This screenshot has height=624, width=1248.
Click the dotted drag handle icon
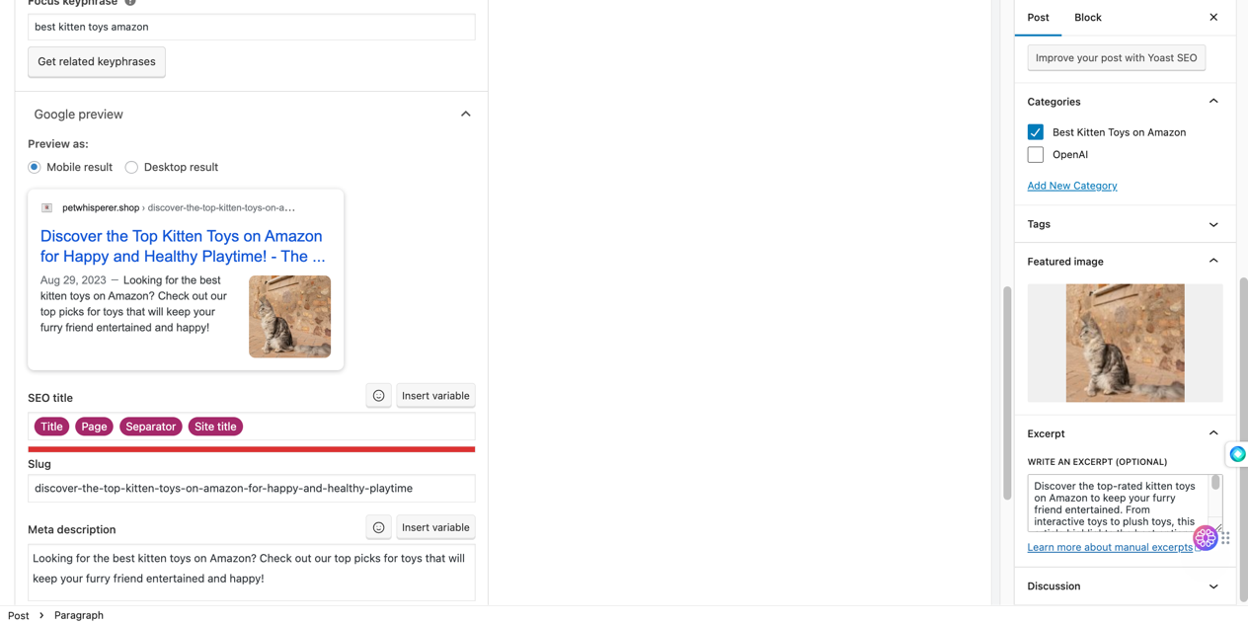1225,538
